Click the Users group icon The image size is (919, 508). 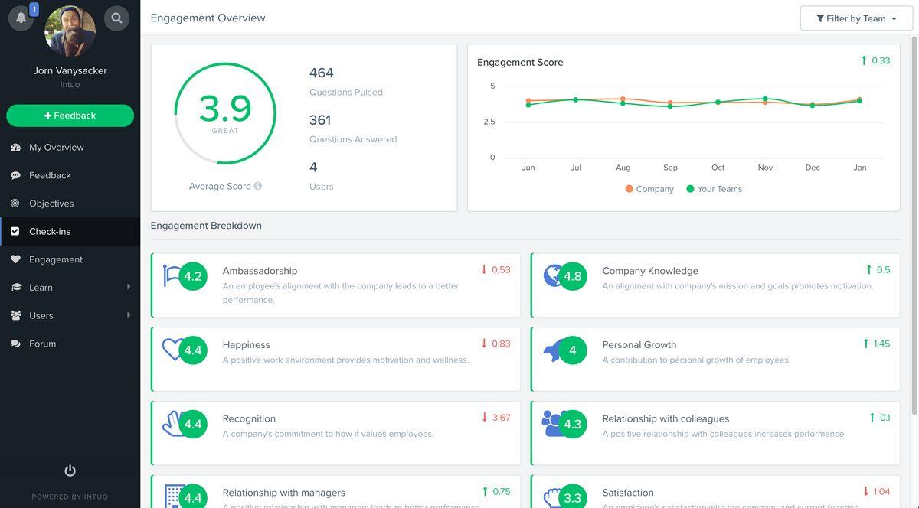pos(15,315)
